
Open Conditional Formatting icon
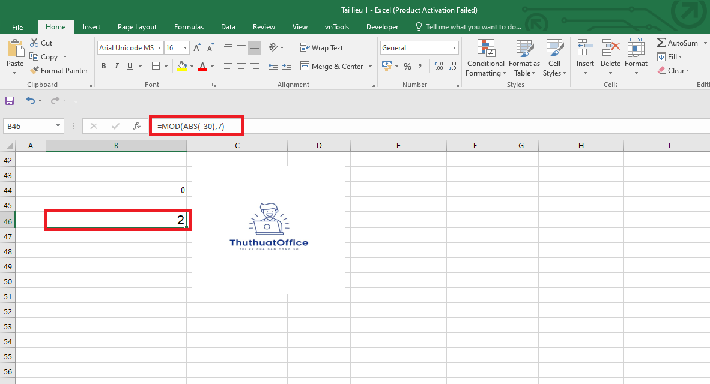[485, 49]
